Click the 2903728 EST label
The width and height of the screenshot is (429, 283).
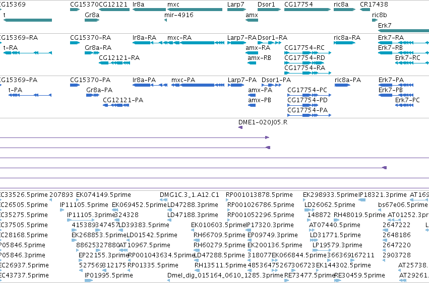pyautogui.click(x=397, y=255)
